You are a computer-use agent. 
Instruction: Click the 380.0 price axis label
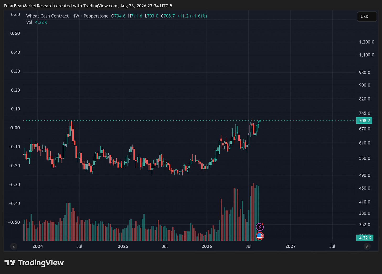pyautogui.click(x=365, y=213)
